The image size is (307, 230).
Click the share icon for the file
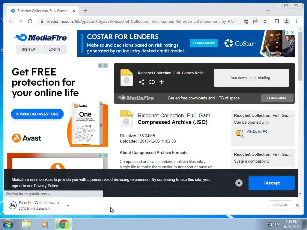coord(142,82)
